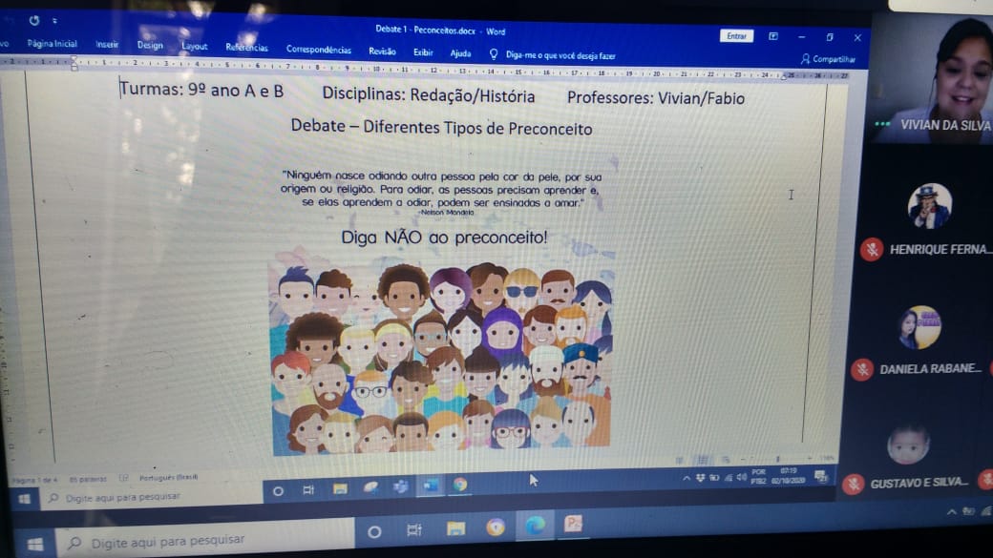Viewport: 993px width, 558px height.
Task: Open the Ribbon Display Options icon
Action: (x=773, y=36)
